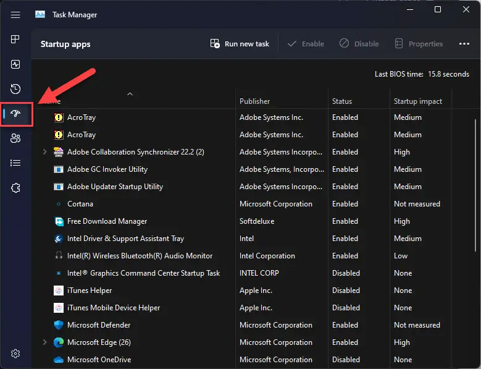
Task: Select Microsoft OneDrive entry
Action: pos(99,360)
